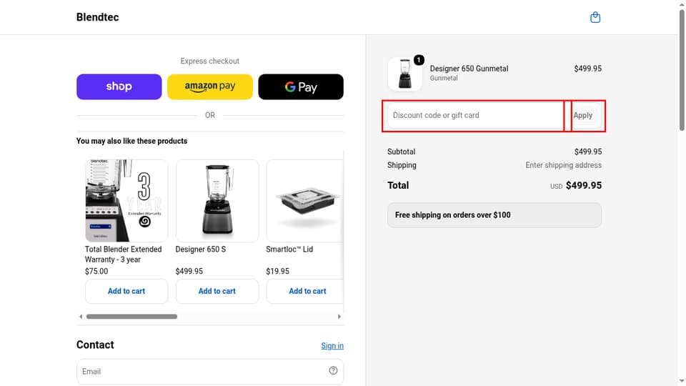The image size is (686, 386).
Task: Add Smartloc Lid to cart
Action: [x=305, y=291]
